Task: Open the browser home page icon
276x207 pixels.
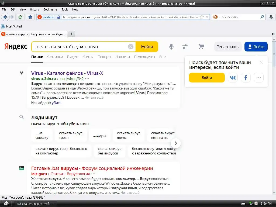Action: click(30, 17)
